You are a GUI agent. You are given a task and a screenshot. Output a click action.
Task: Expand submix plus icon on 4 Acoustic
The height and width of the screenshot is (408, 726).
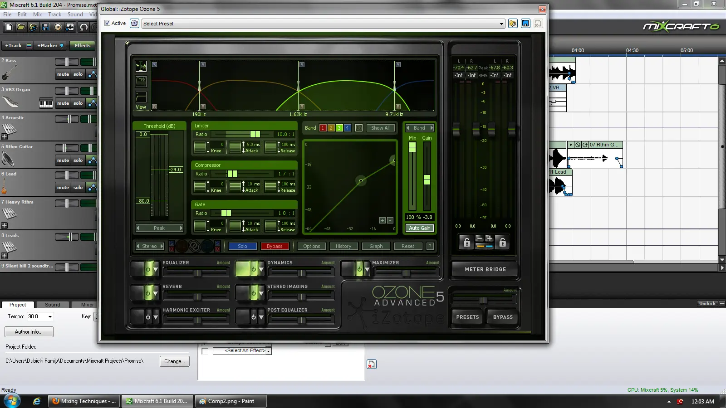(x=4, y=136)
